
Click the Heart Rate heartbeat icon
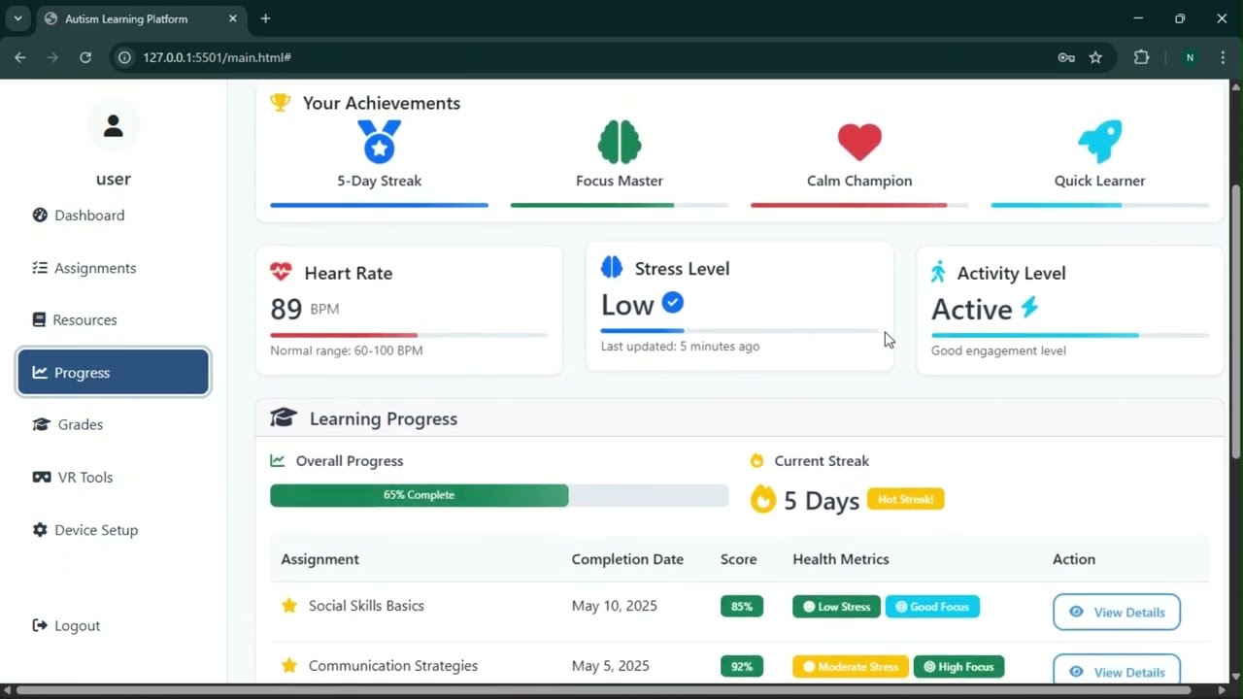pos(281,272)
